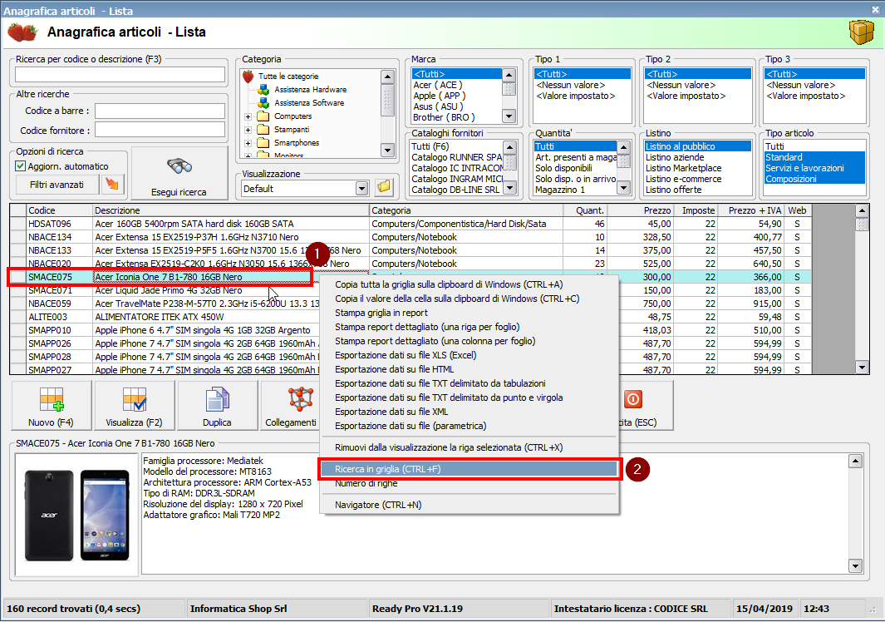Open the yellow folder icon beside Visualizzazione
This screenshot has height=622, width=885.
[384, 187]
